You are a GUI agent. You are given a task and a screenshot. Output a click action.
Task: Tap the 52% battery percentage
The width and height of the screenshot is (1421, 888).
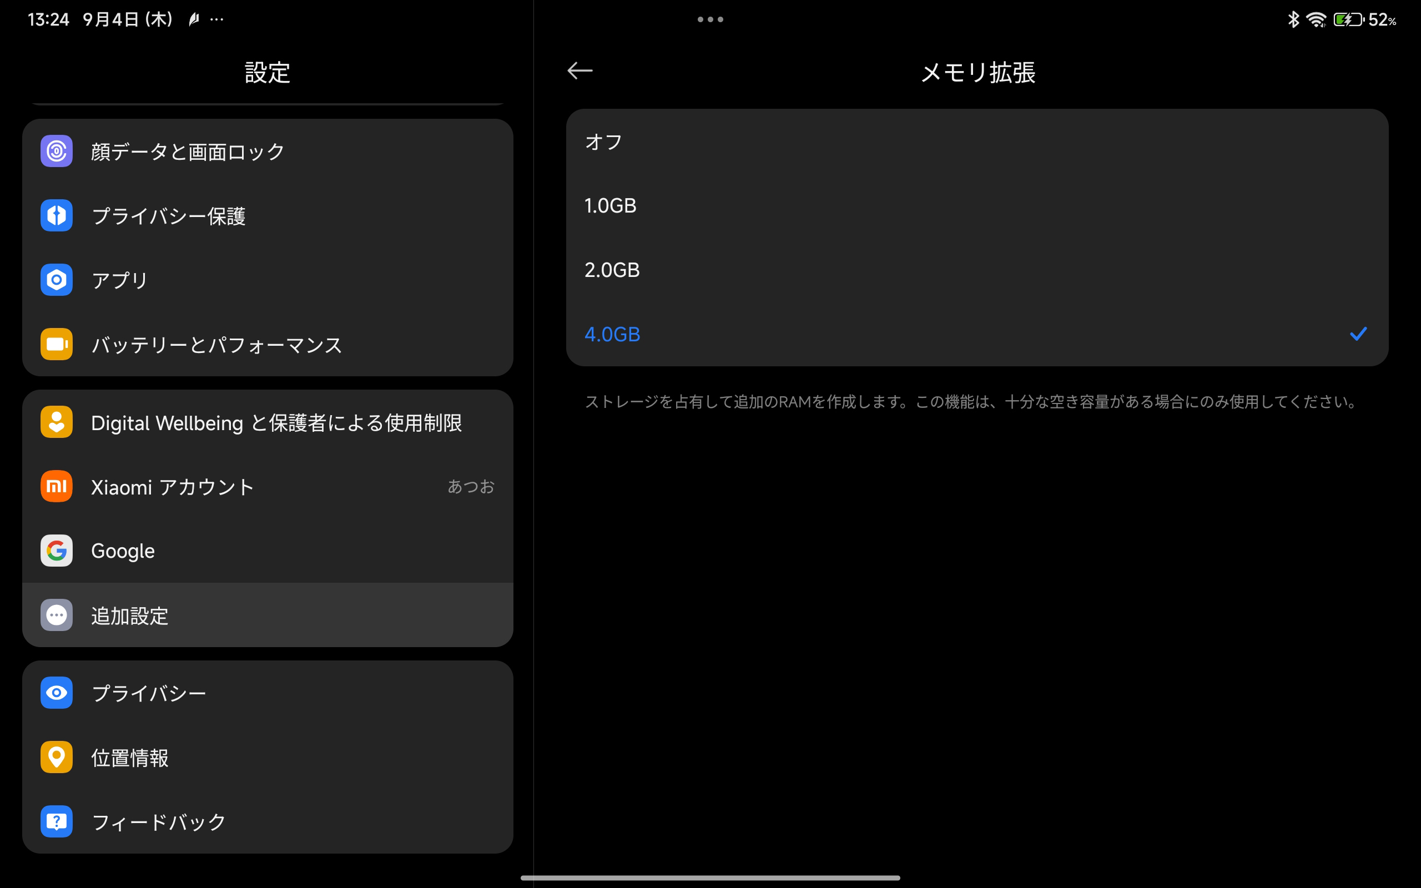click(x=1382, y=19)
